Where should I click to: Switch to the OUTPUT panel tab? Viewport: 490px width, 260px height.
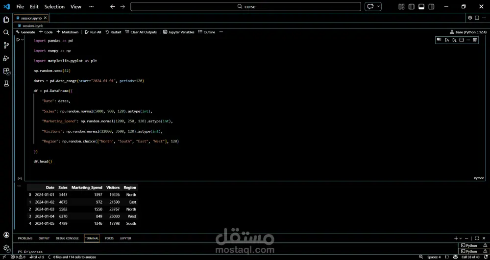pos(44,238)
